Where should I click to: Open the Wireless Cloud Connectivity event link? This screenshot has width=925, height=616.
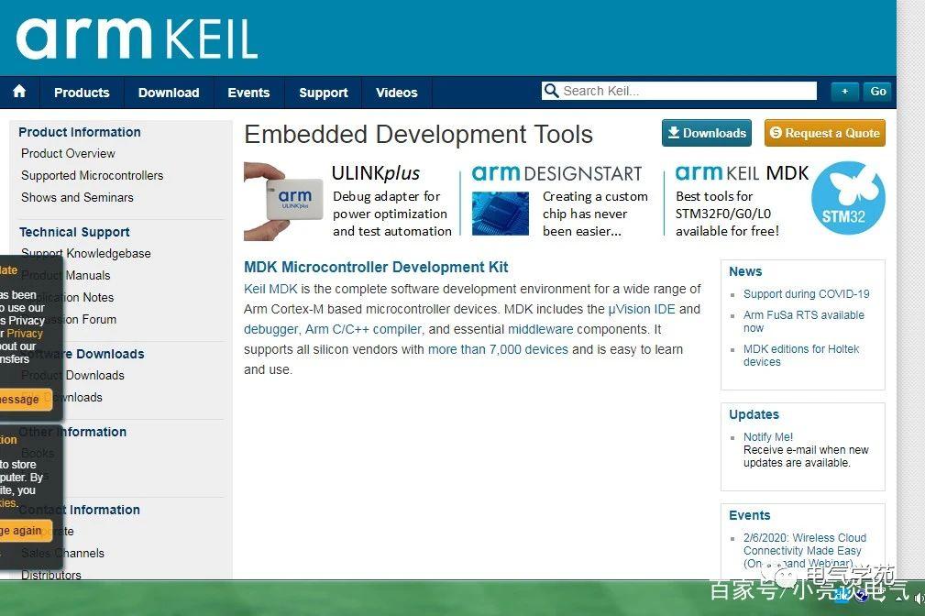pyautogui.click(x=805, y=550)
